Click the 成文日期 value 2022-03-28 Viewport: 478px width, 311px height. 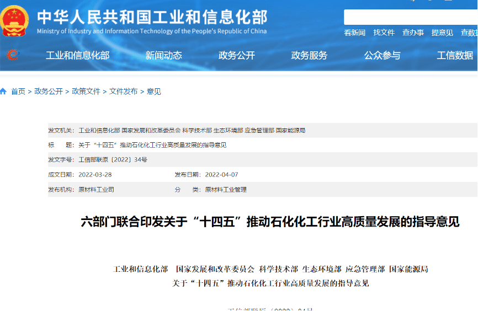(x=95, y=175)
